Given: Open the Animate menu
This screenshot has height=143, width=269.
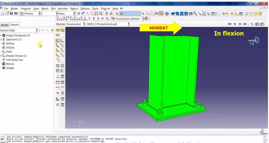Looking at the screenshot, I should [63, 9].
